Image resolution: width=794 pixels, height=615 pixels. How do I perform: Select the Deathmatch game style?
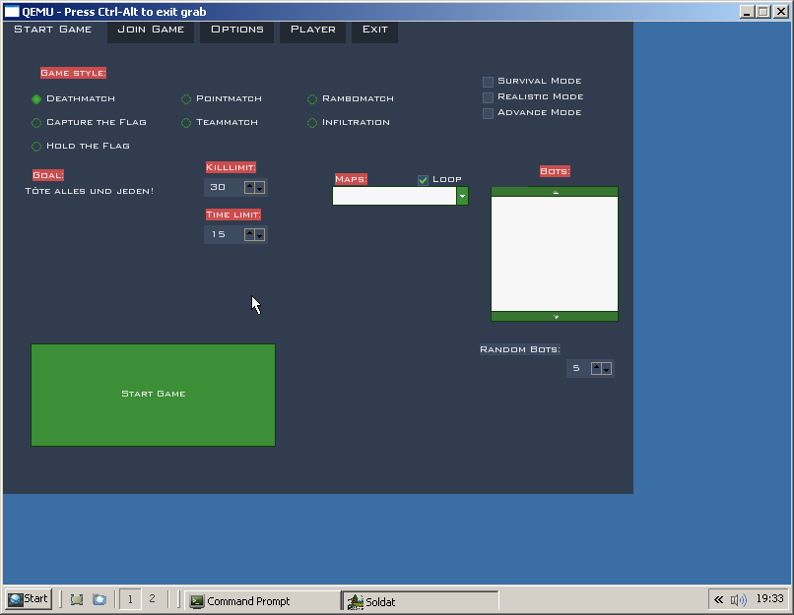36,99
